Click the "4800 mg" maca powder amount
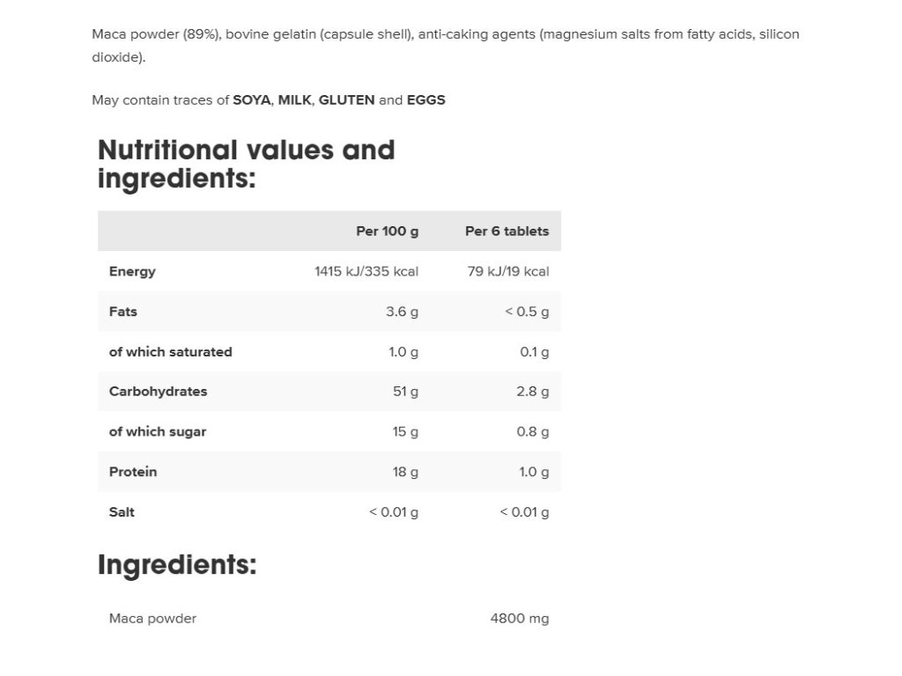This screenshot has height=676, width=902. [520, 619]
